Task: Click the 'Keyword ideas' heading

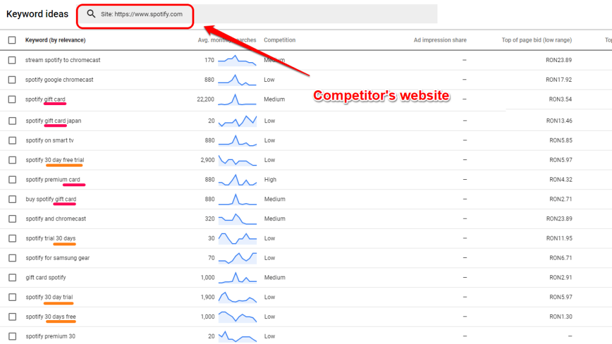Action: (38, 14)
